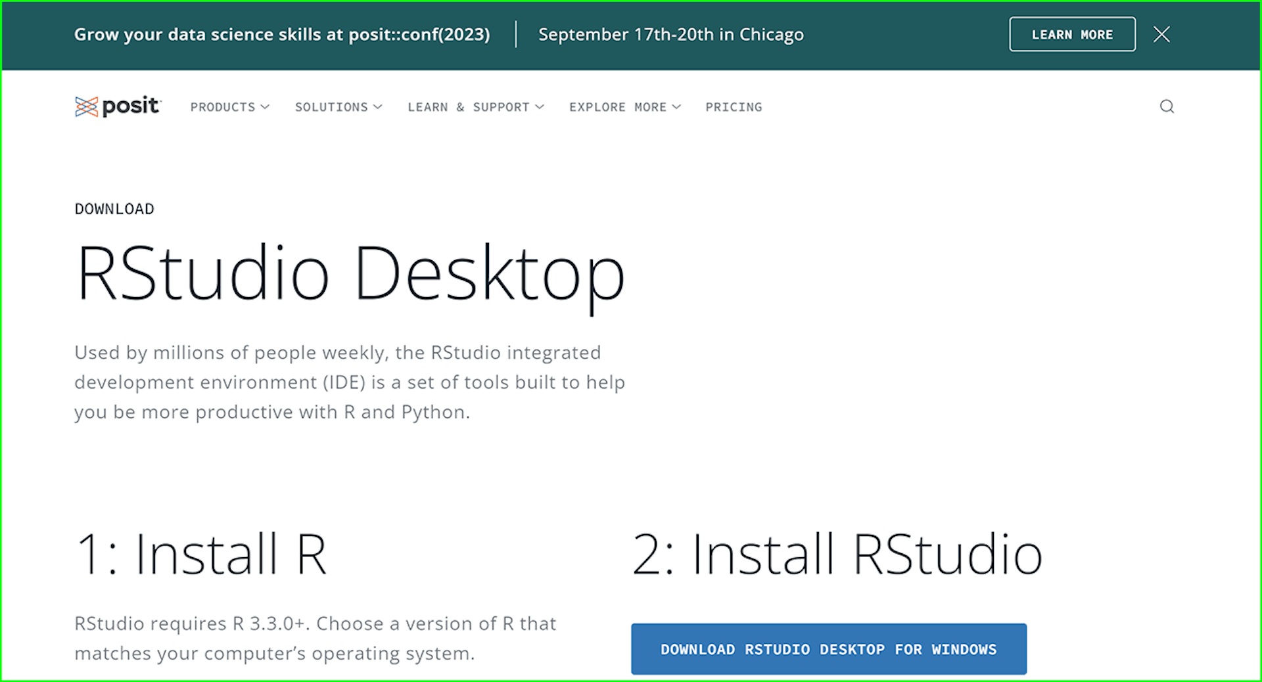1262x682 pixels.
Task: Click the LEARN MORE banner button
Action: [1072, 34]
